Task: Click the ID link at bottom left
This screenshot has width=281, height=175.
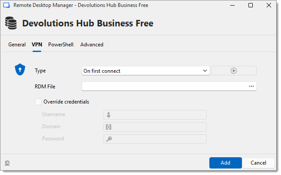Action: point(7,163)
